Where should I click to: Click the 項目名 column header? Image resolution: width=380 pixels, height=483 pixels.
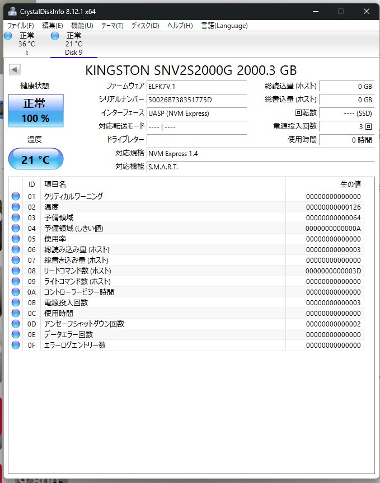163,184
